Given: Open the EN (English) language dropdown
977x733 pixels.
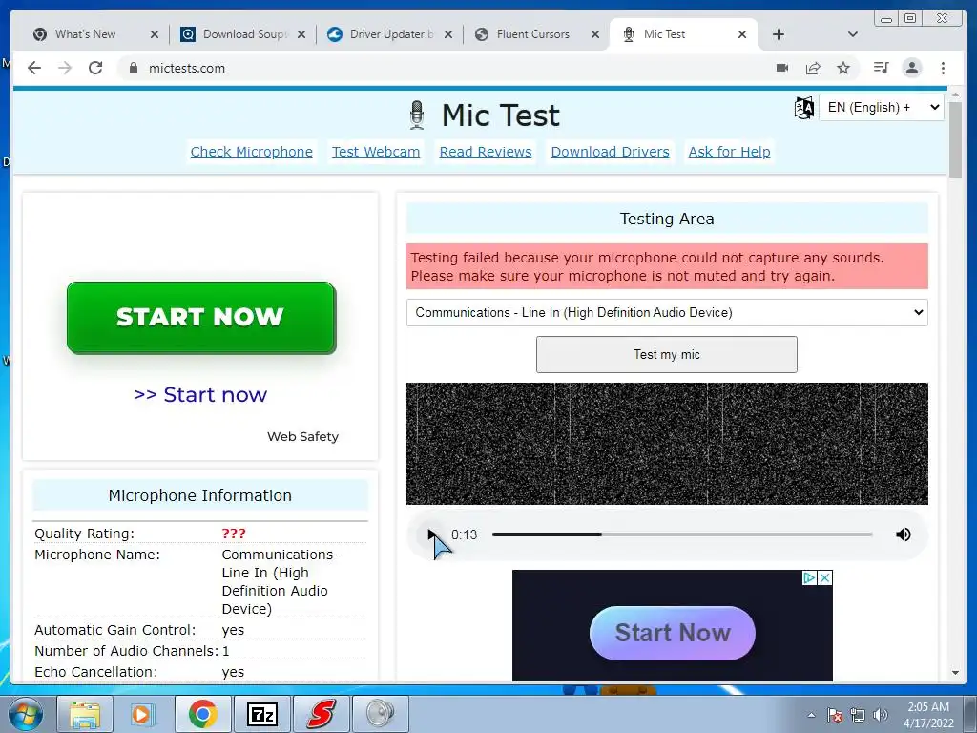Looking at the screenshot, I should [x=881, y=107].
